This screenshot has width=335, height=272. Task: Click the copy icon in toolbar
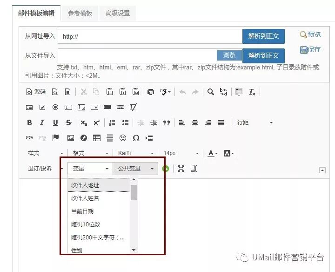96,92
